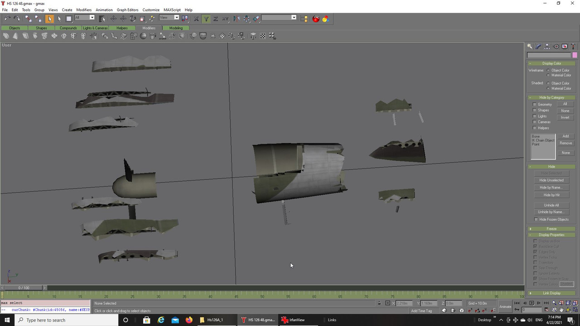Viewport: 580px width, 326px height.
Task: Click the Unhide All button
Action: click(551, 205)
